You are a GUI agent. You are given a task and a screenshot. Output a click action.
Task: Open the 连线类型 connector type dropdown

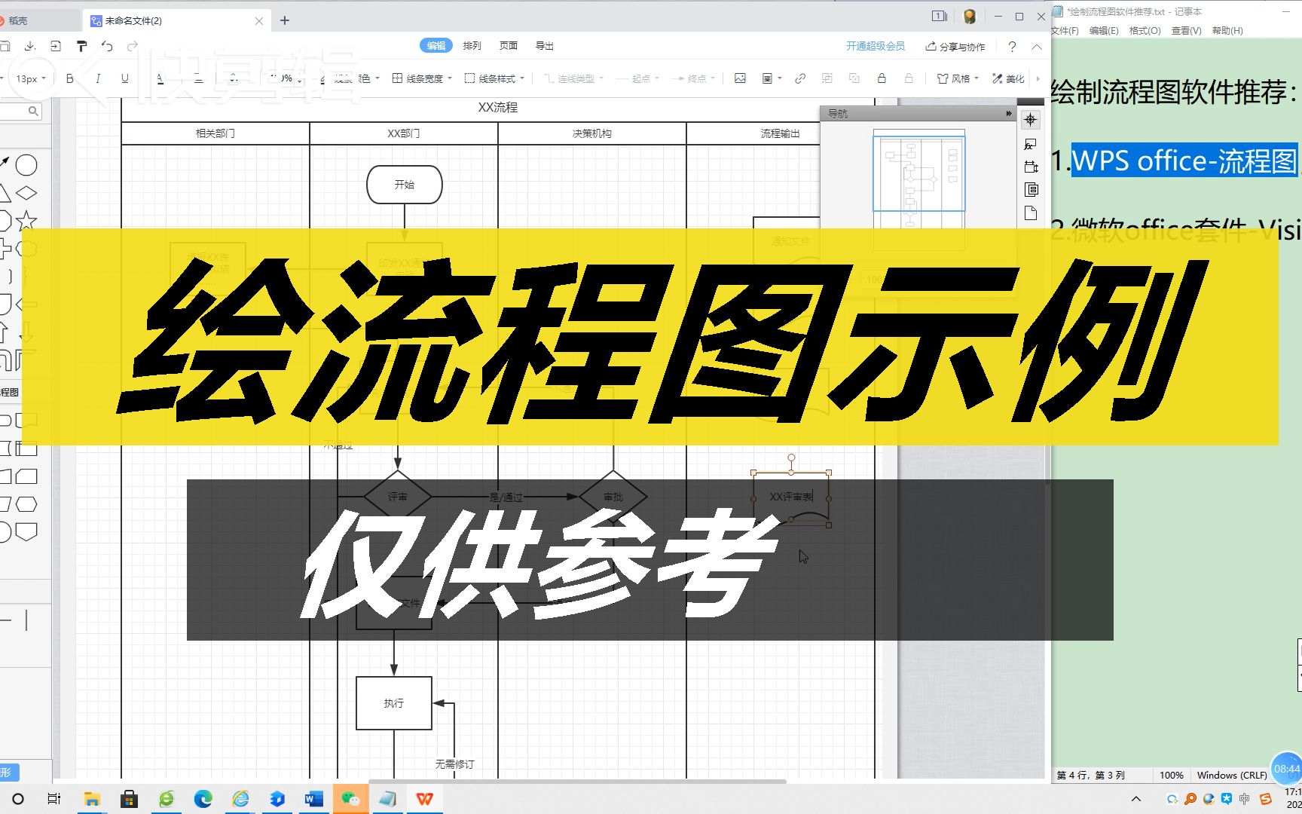click(x=574, y=78)
